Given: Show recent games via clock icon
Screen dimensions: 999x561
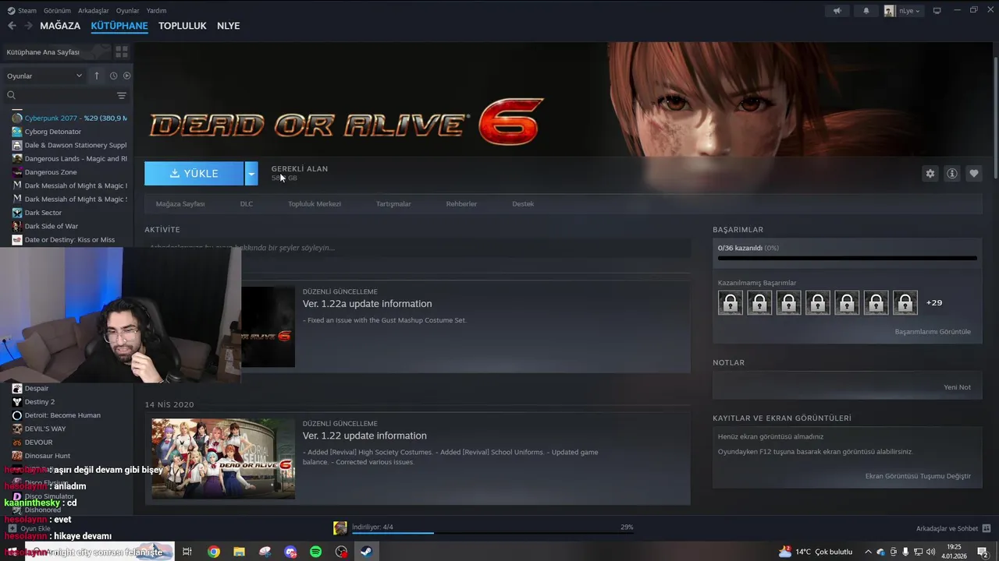Looking at the screenshot, I should pos(113,76).
